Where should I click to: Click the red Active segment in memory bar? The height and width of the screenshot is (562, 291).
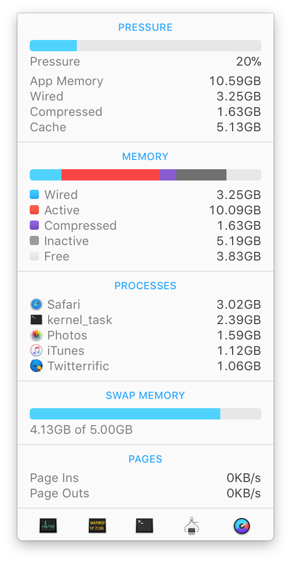click(x=111, y=175)
